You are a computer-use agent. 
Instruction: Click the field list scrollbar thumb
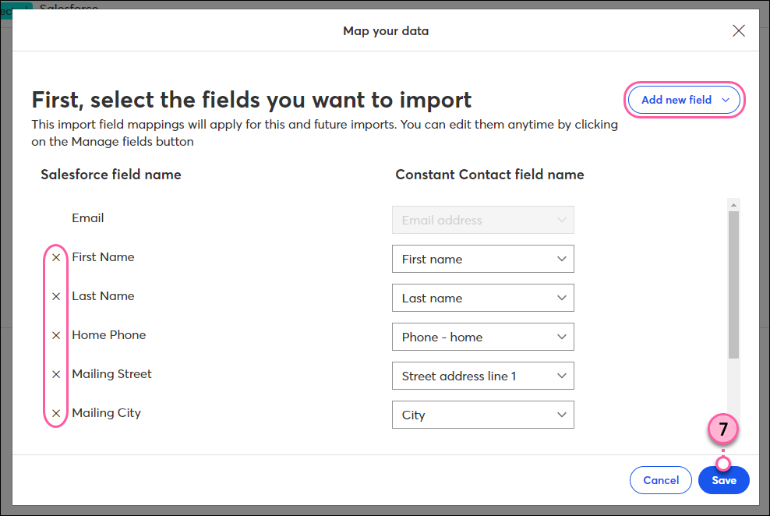(733, 285)
